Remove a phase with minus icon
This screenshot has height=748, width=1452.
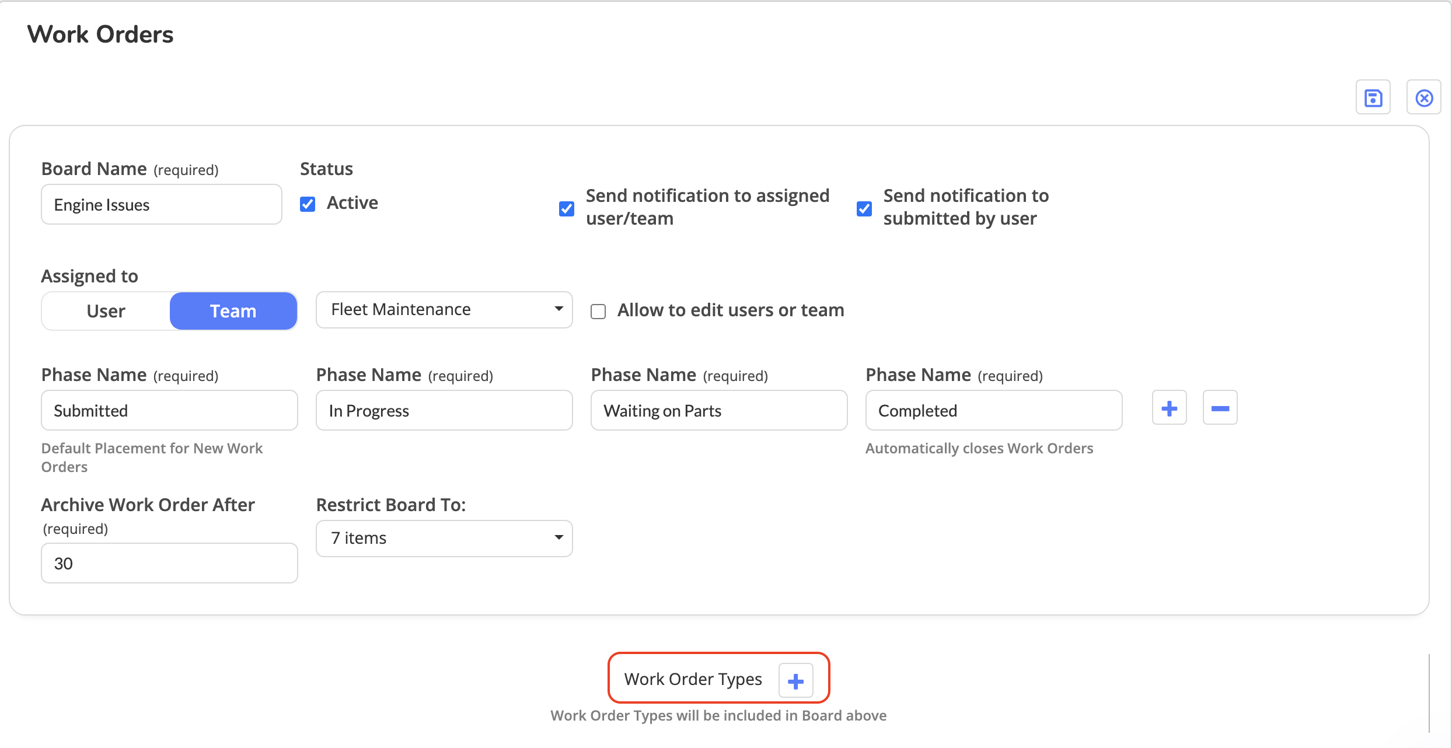pos(1220,408)
